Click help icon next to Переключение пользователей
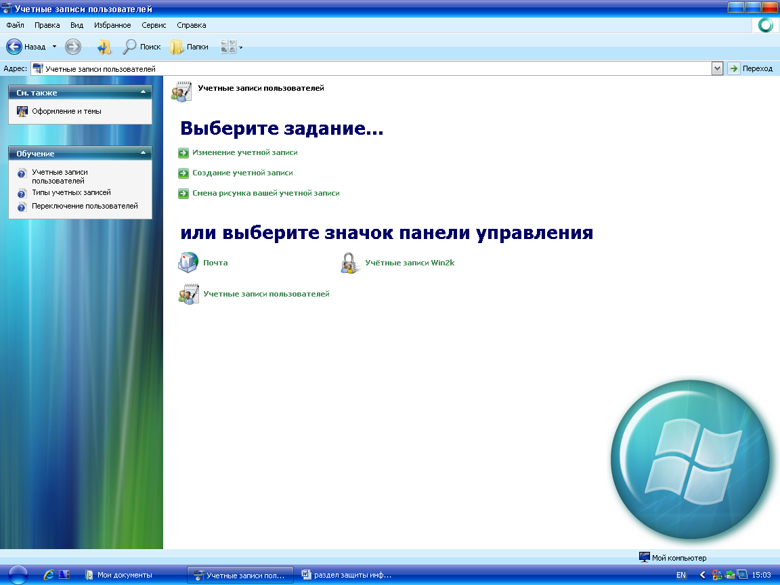Image resolution: width=780 pixels, height=585 pixels. [22, 207]
